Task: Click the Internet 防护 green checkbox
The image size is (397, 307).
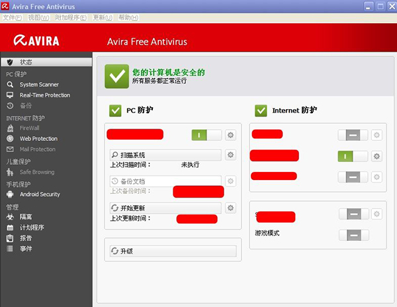Action: 261,110
